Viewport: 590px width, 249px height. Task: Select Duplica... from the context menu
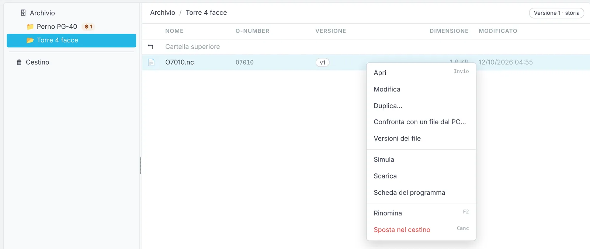point(421,106)
